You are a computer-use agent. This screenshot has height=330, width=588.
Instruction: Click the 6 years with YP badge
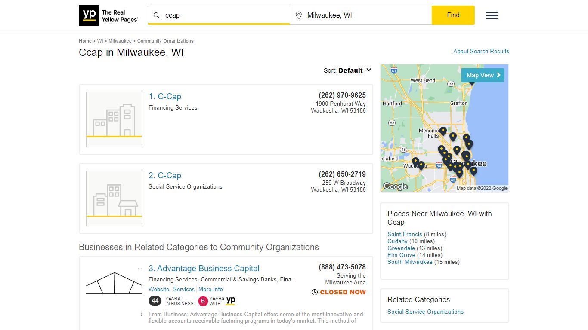point(203,301)
